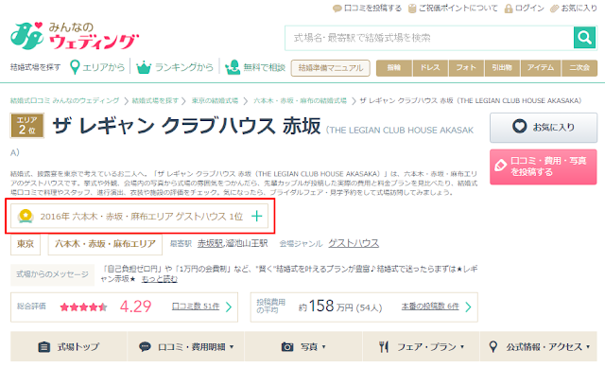The image size is (605, 368).
Task: Open the ゲストハウス genre link
Action: click(x=354, y=243)
